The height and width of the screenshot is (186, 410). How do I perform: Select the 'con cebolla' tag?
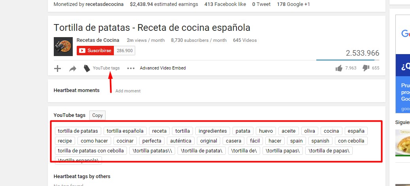tap(351, 141)
